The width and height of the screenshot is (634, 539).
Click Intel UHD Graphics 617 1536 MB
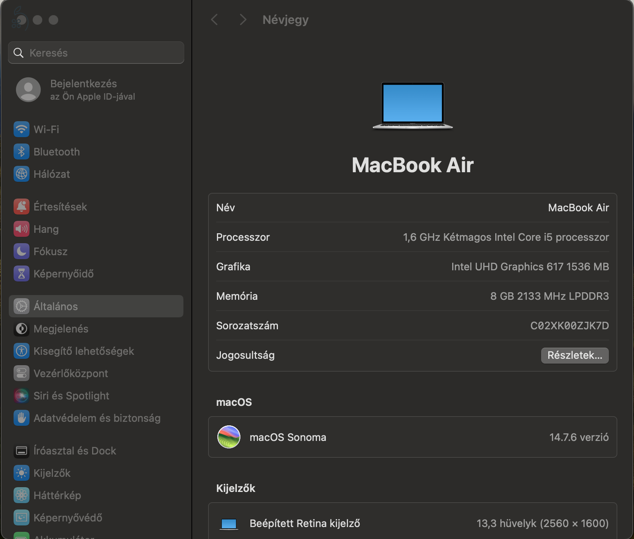[x=530, y=267]
